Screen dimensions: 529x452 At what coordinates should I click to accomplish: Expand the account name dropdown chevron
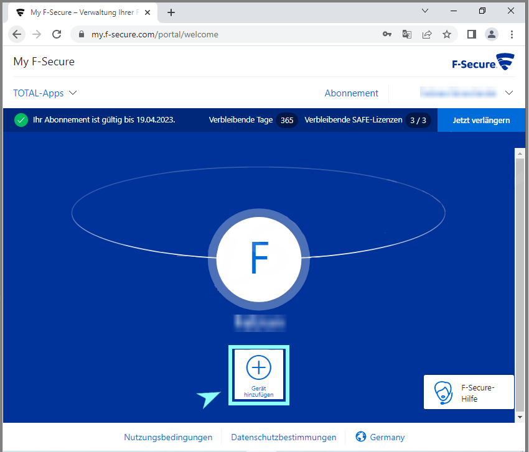[508, 93]
